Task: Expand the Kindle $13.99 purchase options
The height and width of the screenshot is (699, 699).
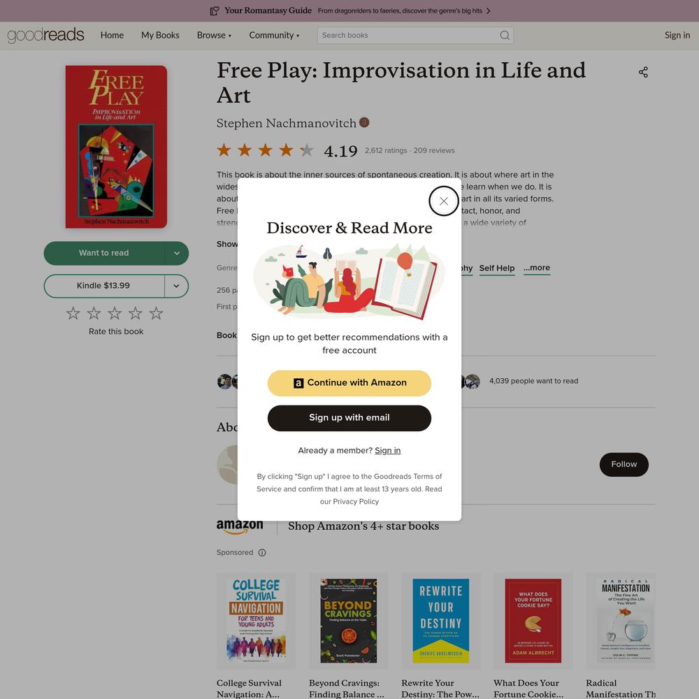Action: point(177,286)
